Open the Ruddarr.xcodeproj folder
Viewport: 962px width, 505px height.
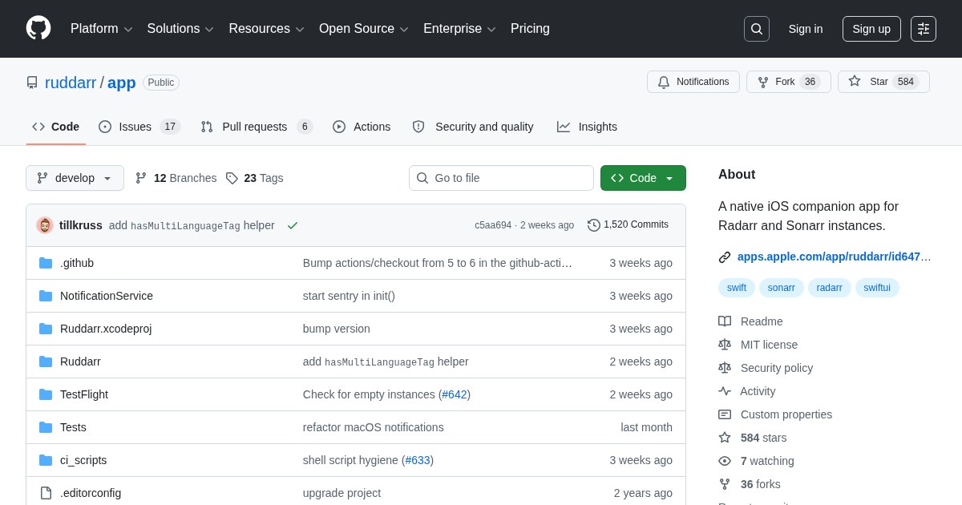pos(106,329)
